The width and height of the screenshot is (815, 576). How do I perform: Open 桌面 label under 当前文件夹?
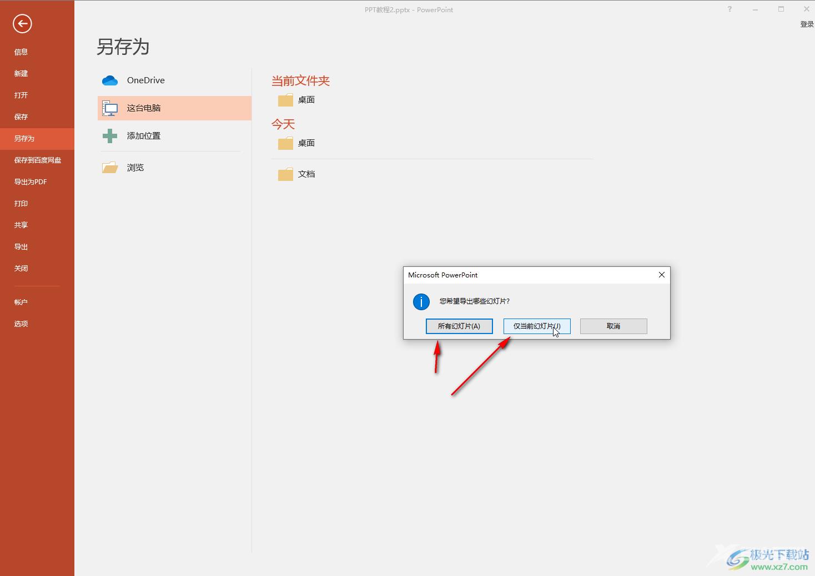tap(306, 100)
